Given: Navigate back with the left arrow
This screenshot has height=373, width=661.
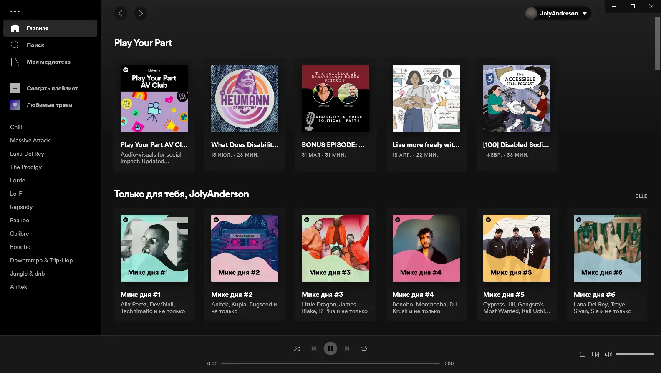Looking at the screenshot, I should click(x=121, y=13).
